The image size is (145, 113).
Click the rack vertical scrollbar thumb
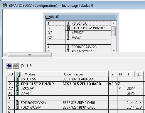click(114, 31)
